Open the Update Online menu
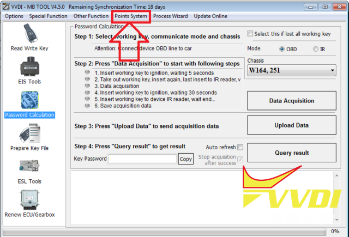Image resolution: width=349 pixels, height=237 pixels. [x=210, y=16]
